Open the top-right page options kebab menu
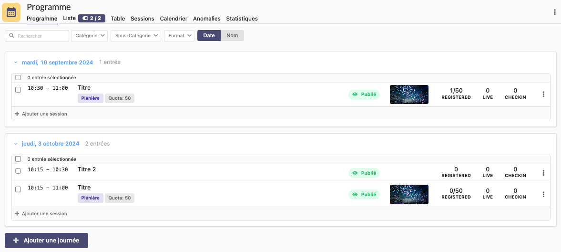Screen dimensions: 561x252 [554, 12]
